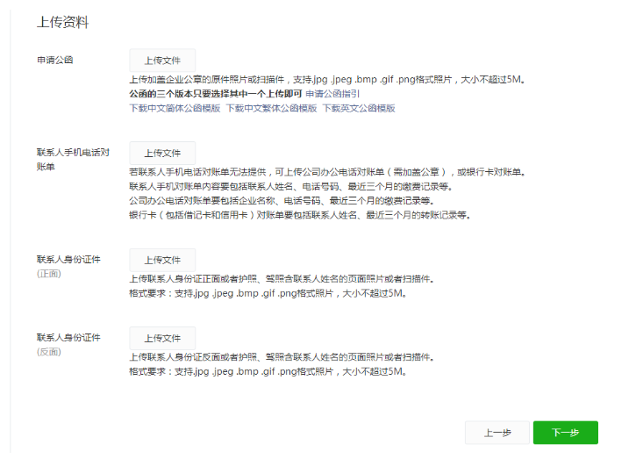Click 上传文件 button for 申请公函
Image resolution: width=636 pixels, height=459 pixels.
[162, 61]
